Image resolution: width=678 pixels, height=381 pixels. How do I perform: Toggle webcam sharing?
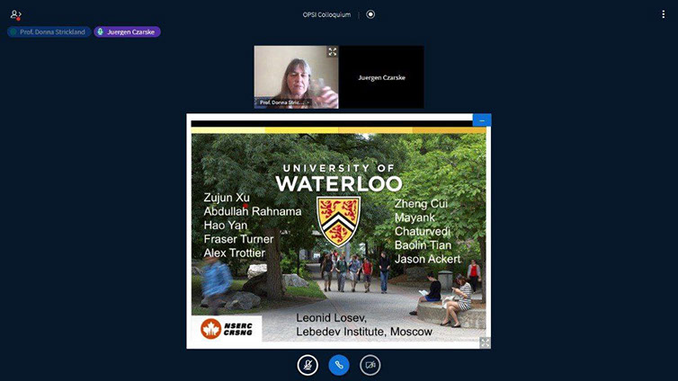[x=370, y=365]
